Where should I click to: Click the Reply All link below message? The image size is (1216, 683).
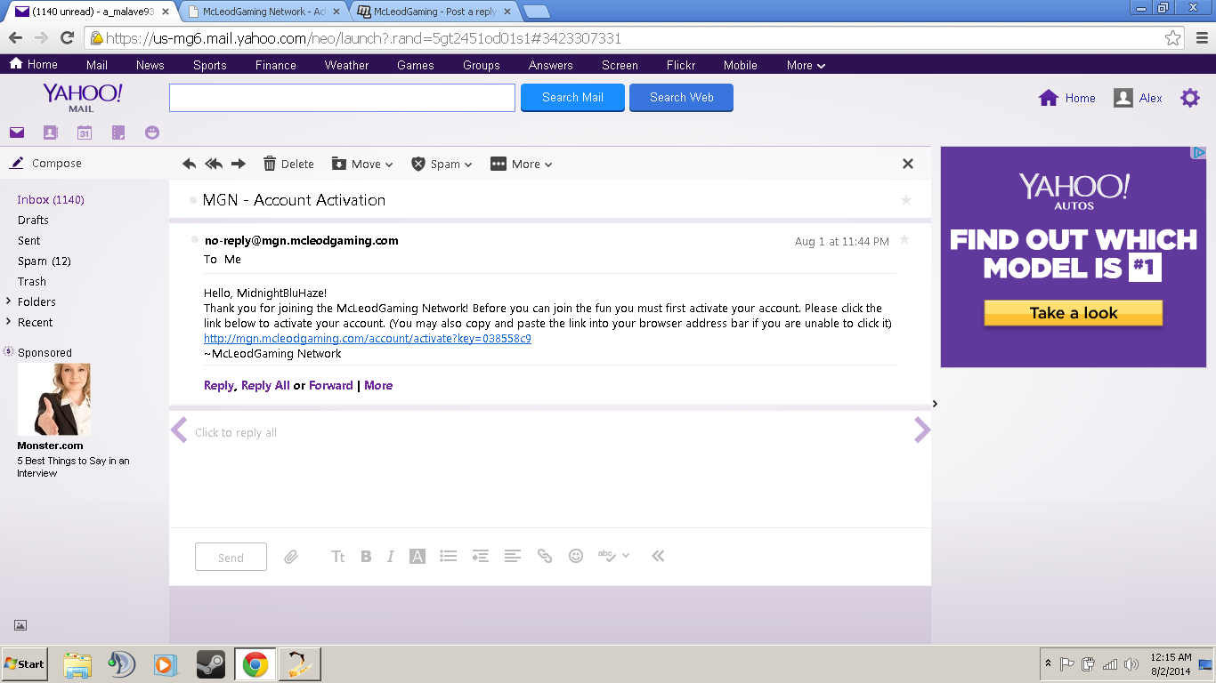(265, 386)
